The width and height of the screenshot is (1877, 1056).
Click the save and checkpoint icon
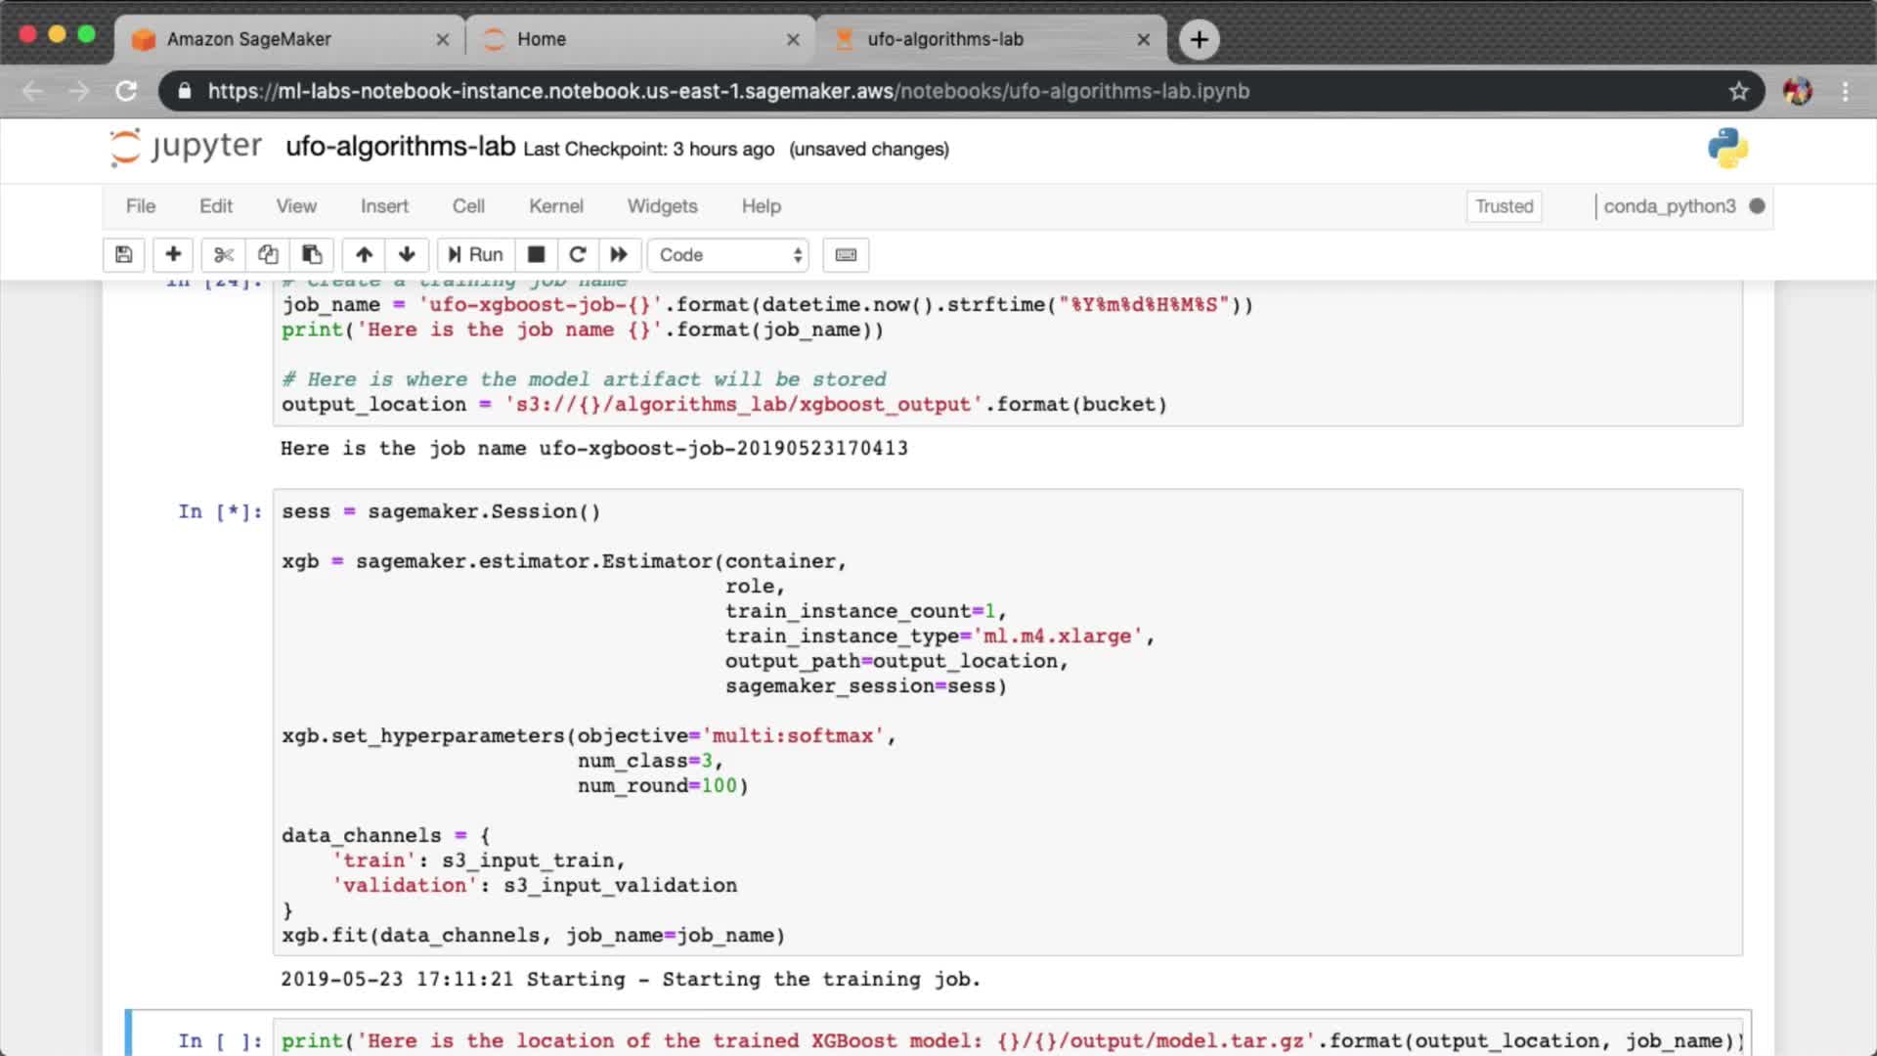(x=123, y=255)
